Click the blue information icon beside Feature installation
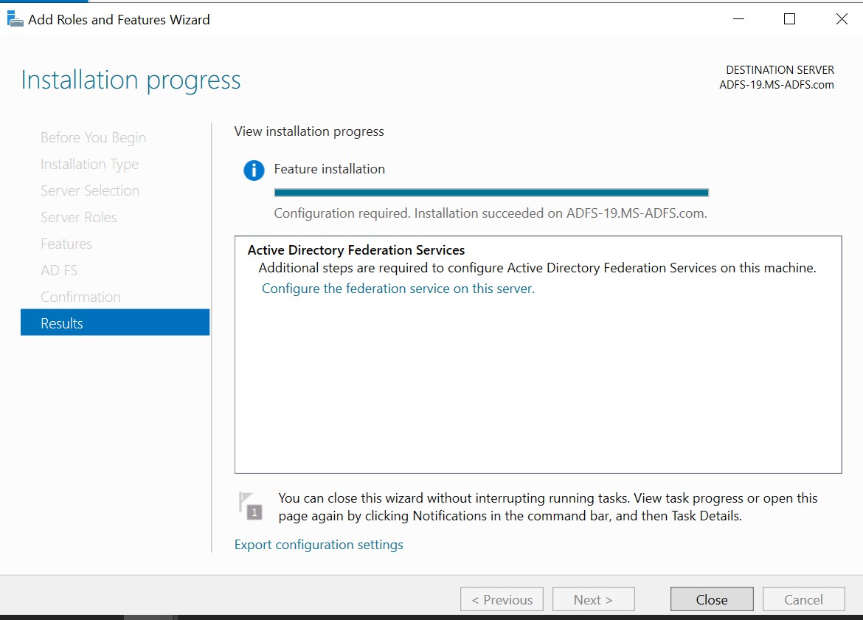The width and height of the screenshot is (863, 620). (x=254, y=170)
